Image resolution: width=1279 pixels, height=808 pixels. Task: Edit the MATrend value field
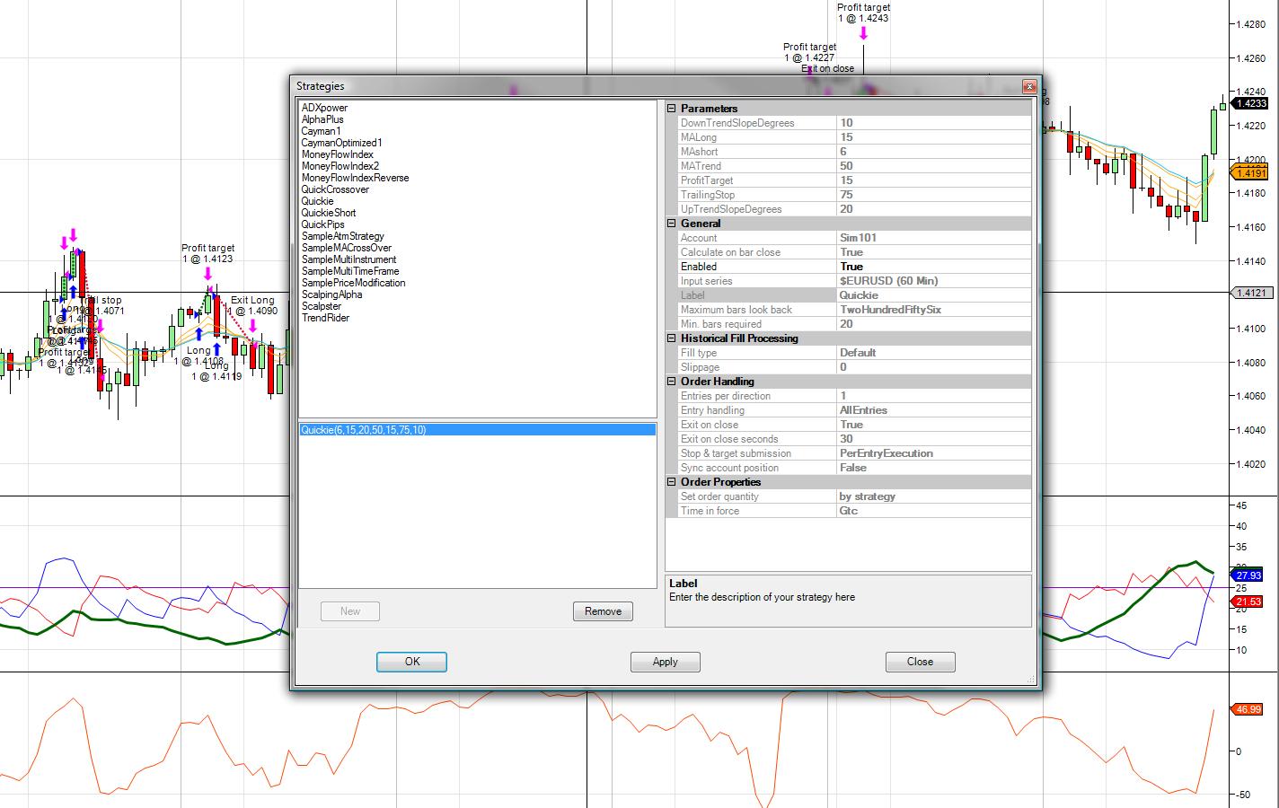pos(934,166)
